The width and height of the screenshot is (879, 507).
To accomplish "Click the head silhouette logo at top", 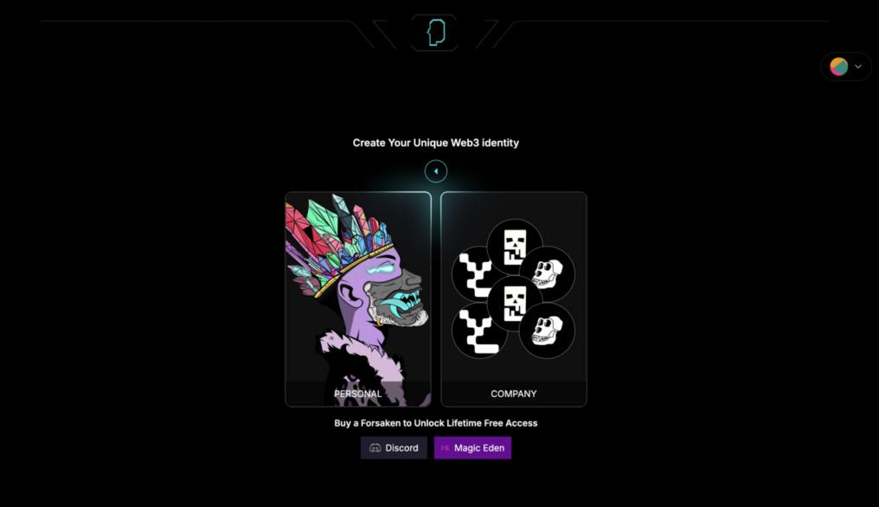I will tap(435, 33).
